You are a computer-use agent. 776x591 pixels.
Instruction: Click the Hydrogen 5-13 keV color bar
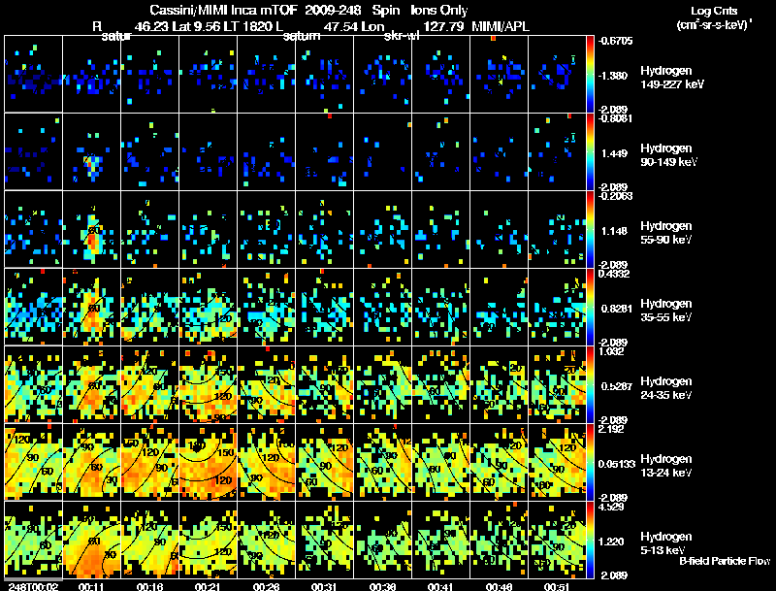590,540
